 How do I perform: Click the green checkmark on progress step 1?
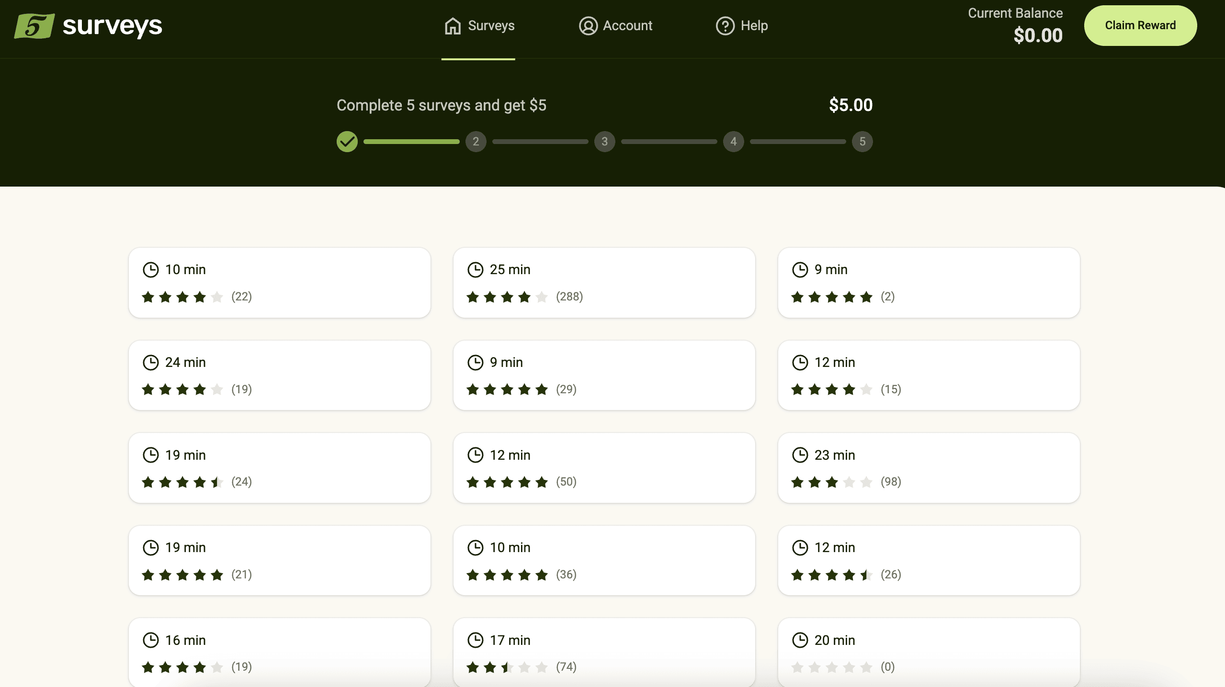click(347, 141)
